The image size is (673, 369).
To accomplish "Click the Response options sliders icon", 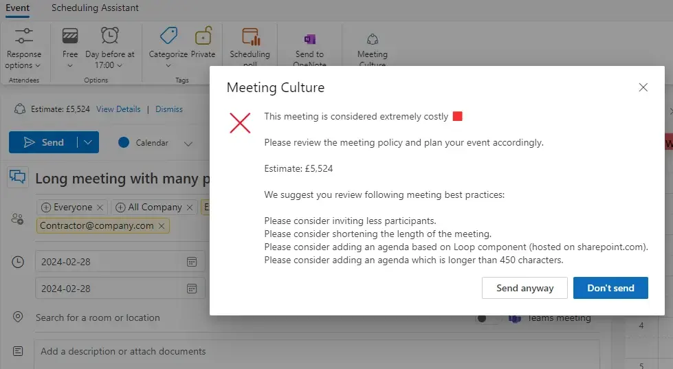I will tap(23, 36).
